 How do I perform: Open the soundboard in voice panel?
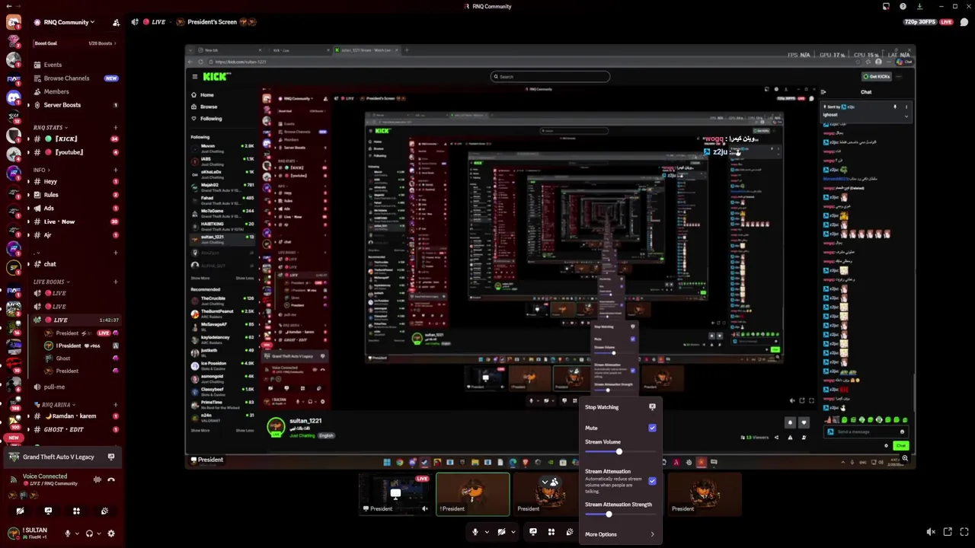[x=104, y=511]
